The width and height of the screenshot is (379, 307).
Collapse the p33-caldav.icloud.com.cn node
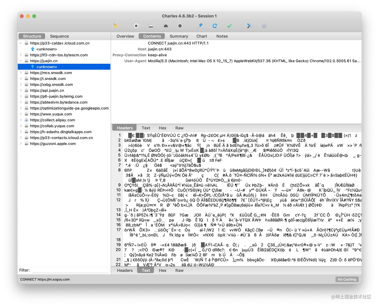pos(21,43)
